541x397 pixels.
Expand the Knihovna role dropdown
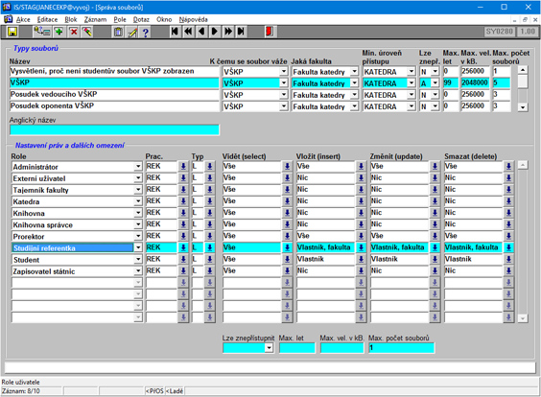138,213
